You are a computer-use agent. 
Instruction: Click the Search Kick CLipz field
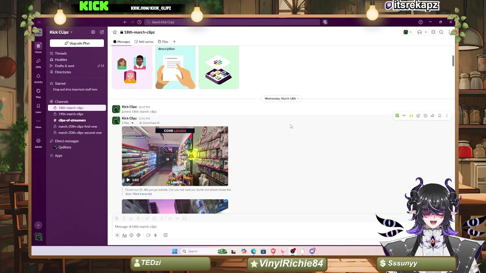tap(232, 22)
